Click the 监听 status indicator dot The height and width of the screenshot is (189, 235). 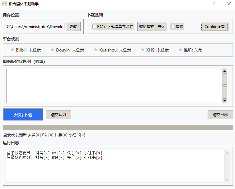click(180, 50)
